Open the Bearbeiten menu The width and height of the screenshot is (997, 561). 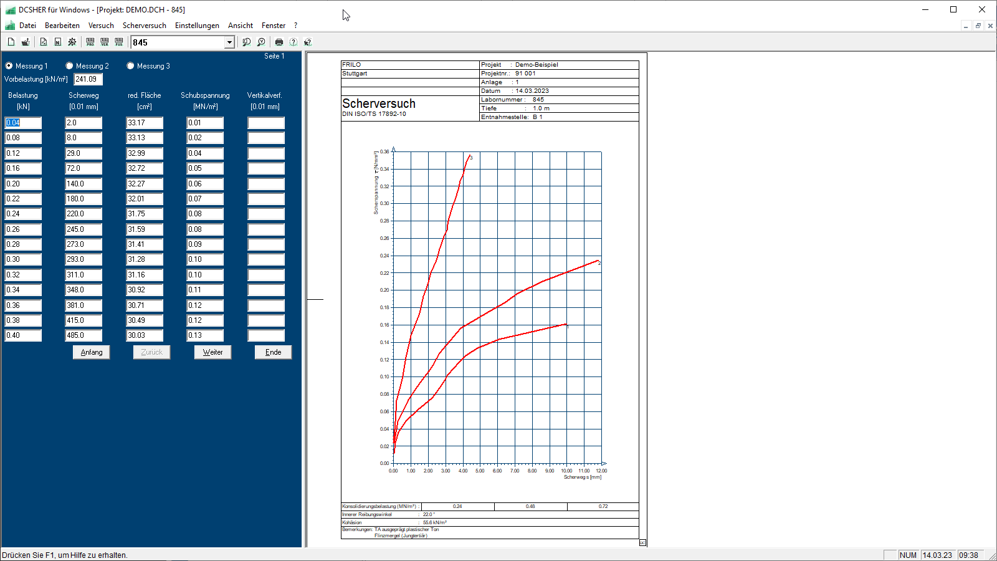[62, 26]
